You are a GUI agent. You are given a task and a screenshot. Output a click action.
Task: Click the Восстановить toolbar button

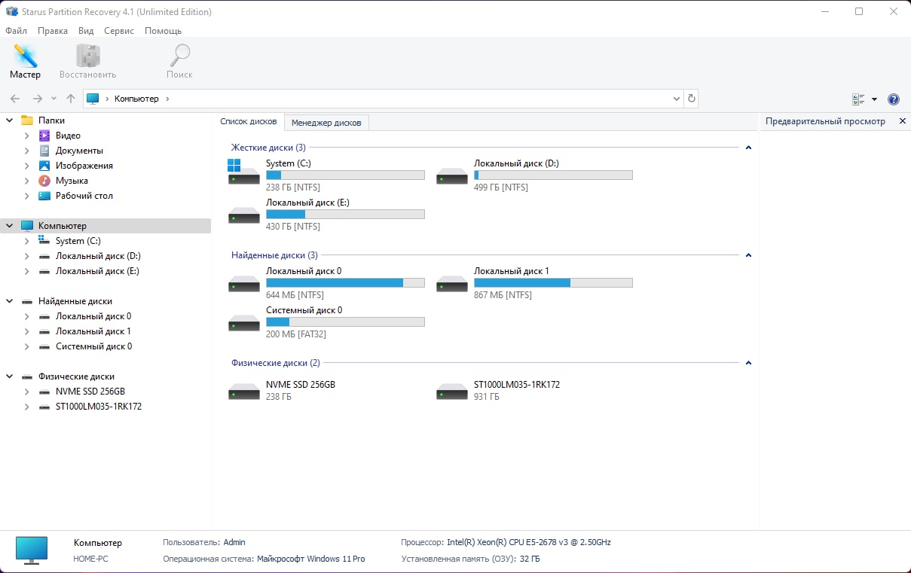coord(87,62)
